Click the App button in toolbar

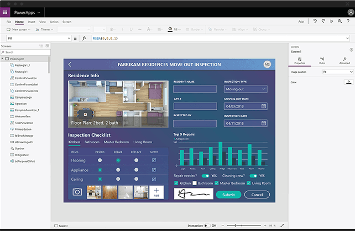pos(301,22)
